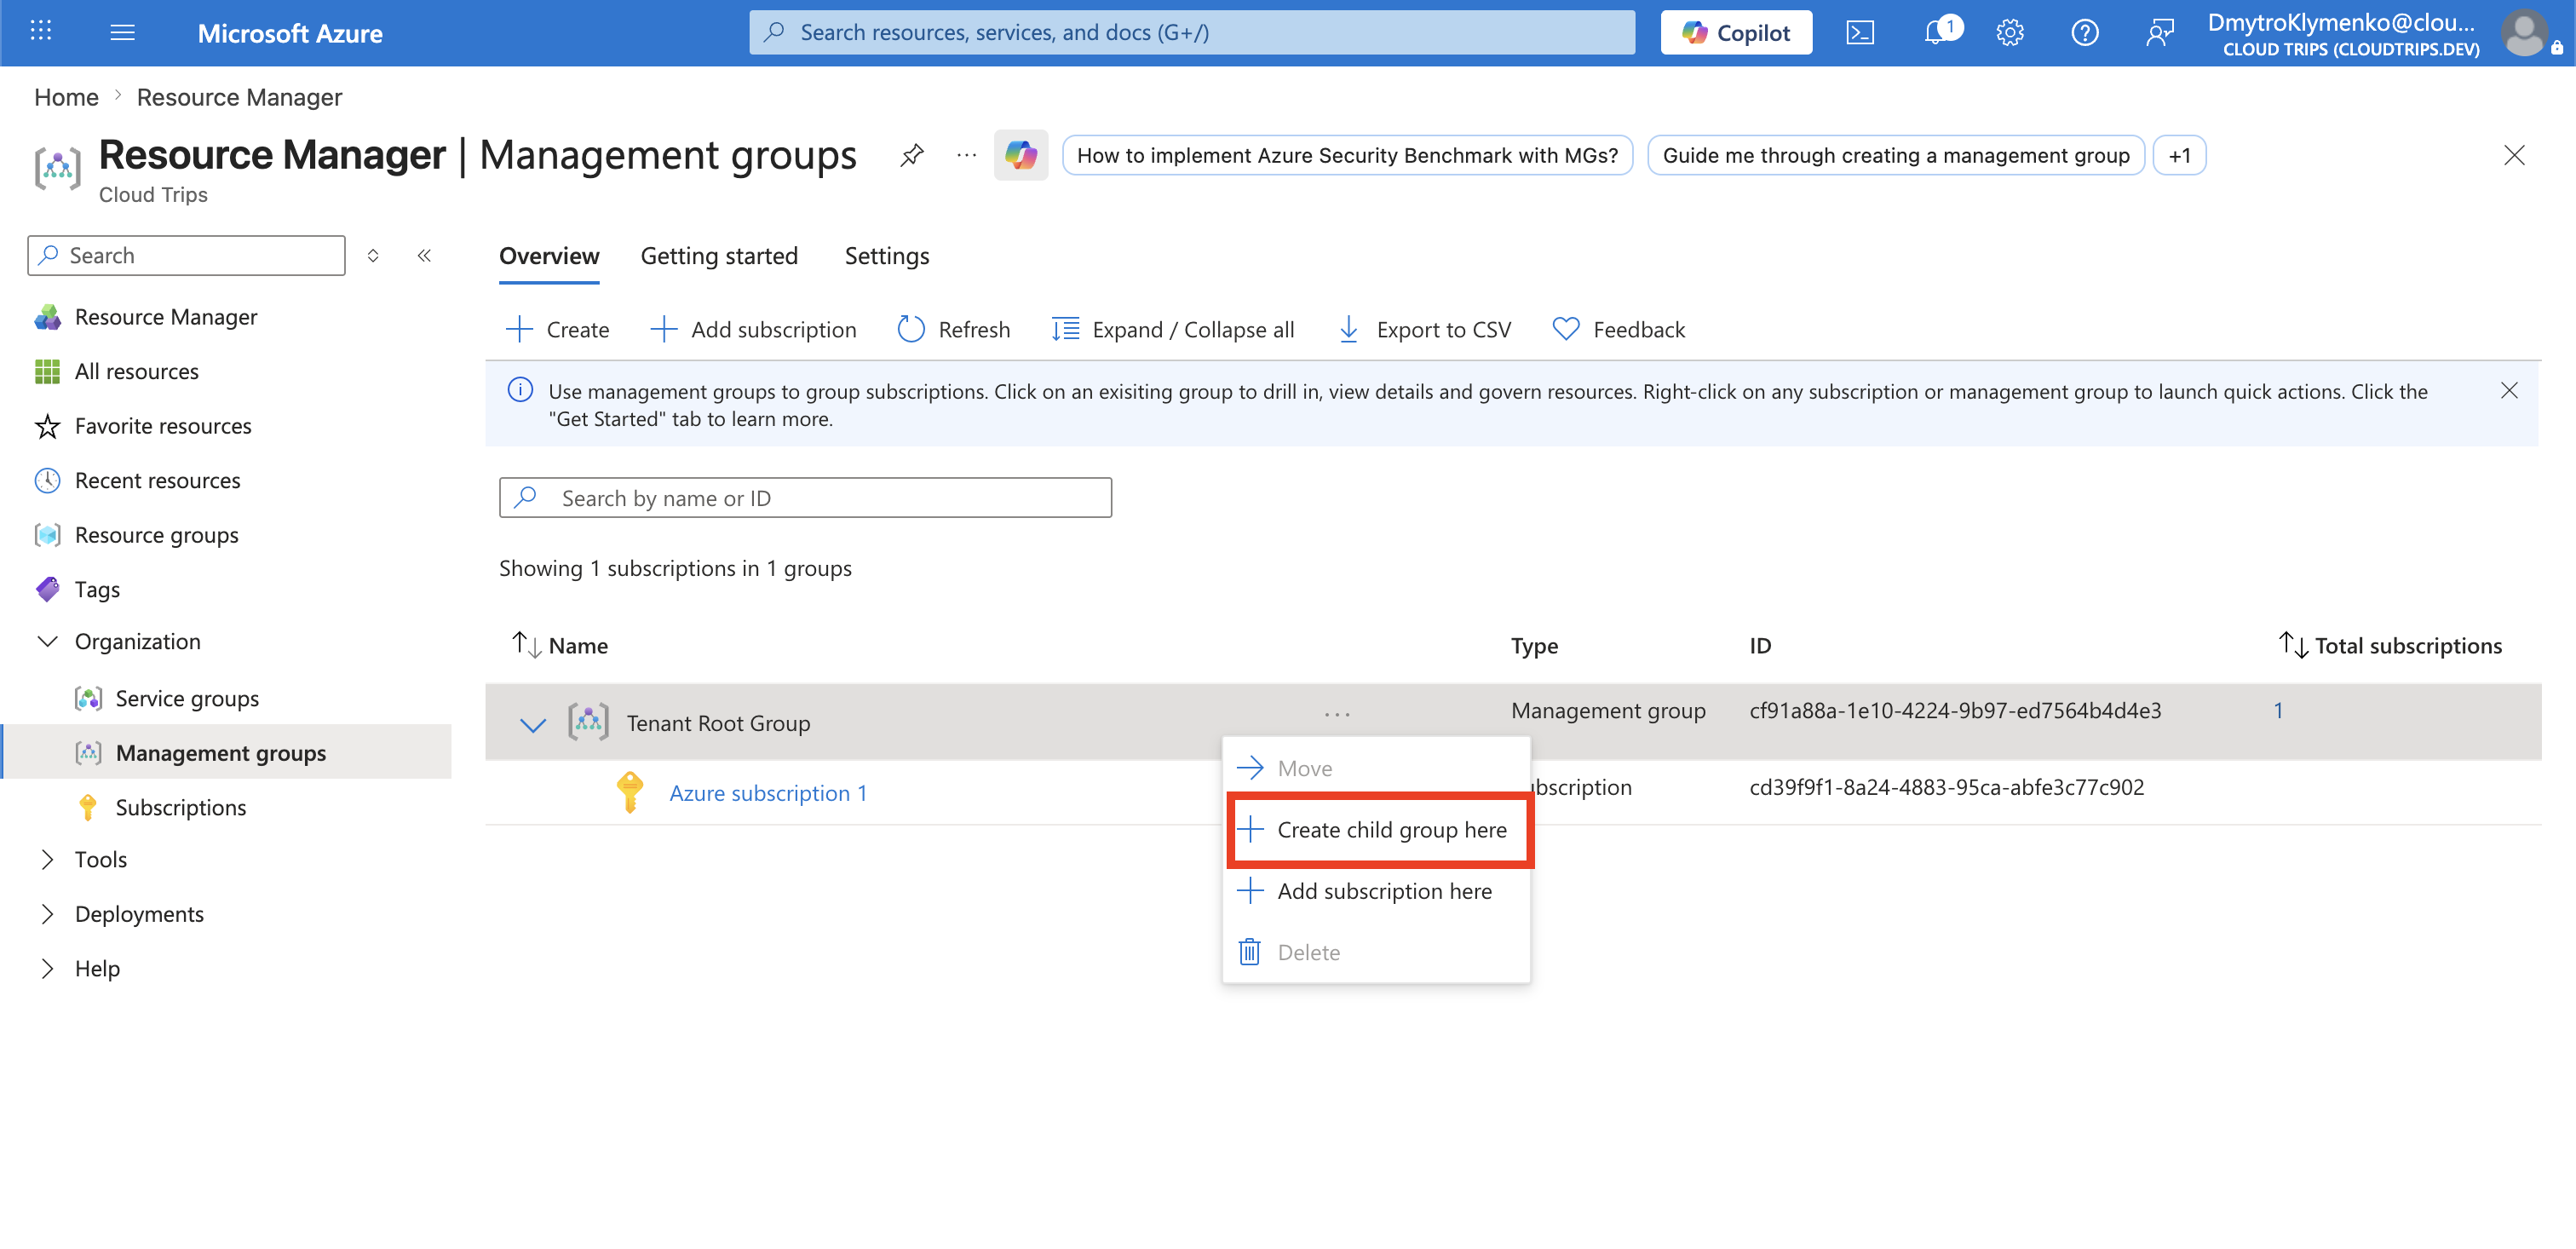Open the Azure subscription 1 link
This screenshot has width=2576, height=1249.
tap(768, 793)
